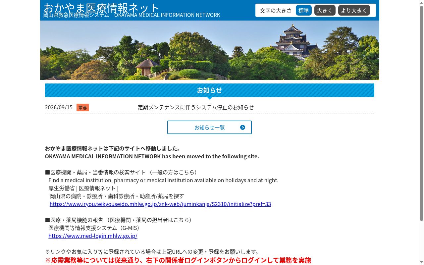Click the Okayama castle banner image
The width and height of the screenshot is (424, 265).
(x=209, y=50)
